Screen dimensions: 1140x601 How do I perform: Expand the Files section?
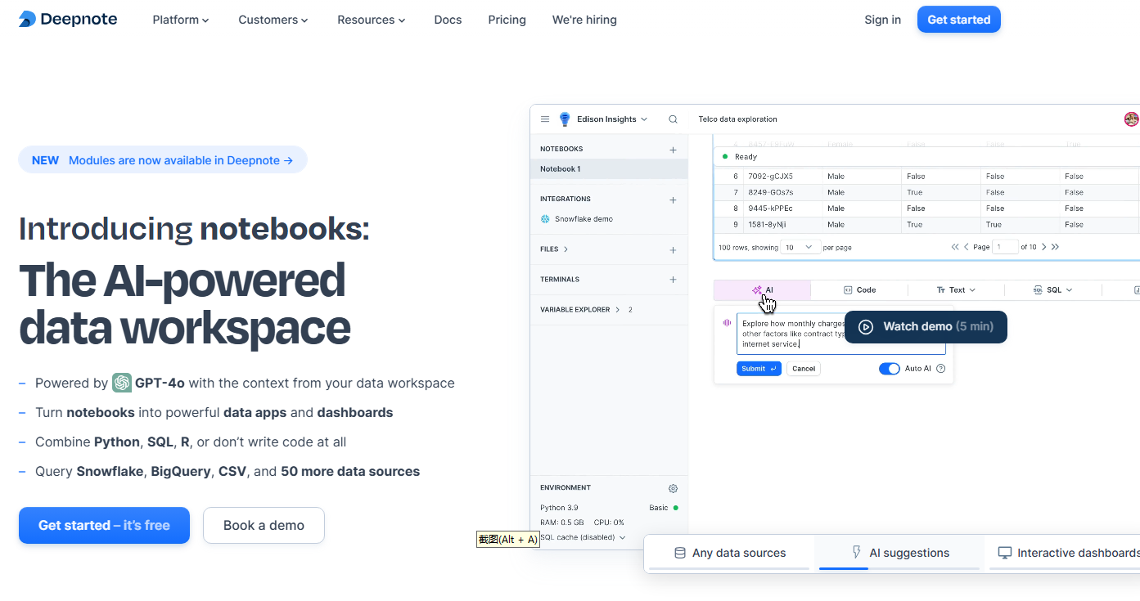tap(565, 249)
